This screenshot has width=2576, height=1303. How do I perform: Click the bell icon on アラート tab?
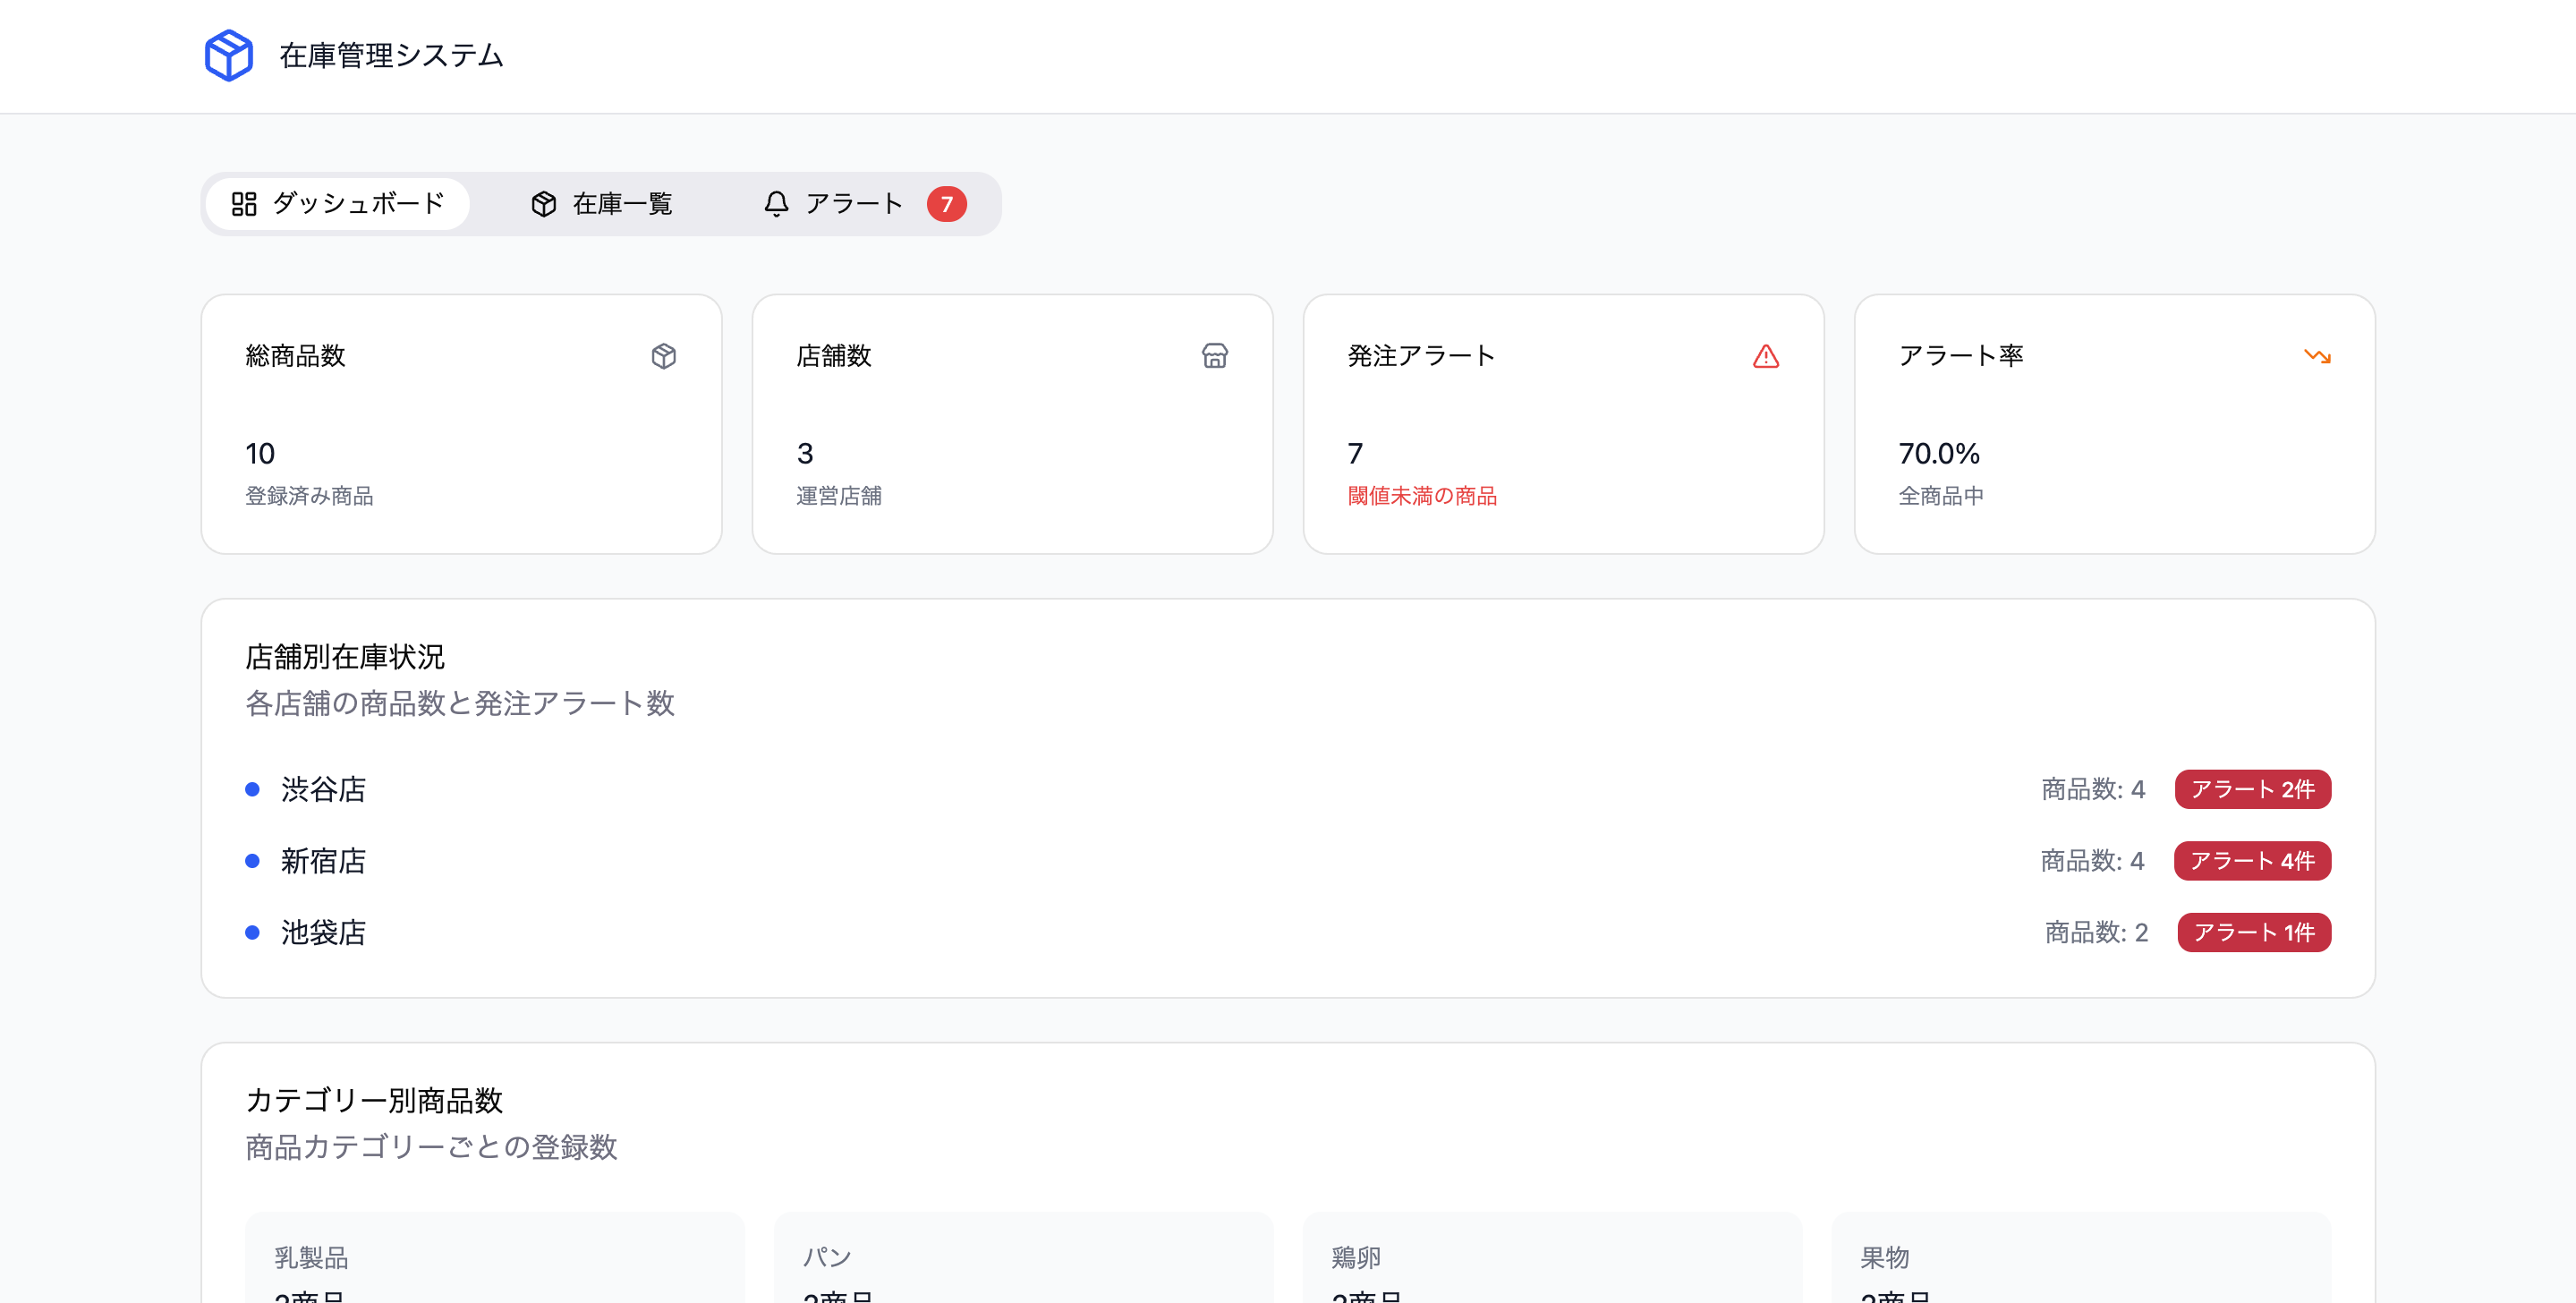pos(776,203)
